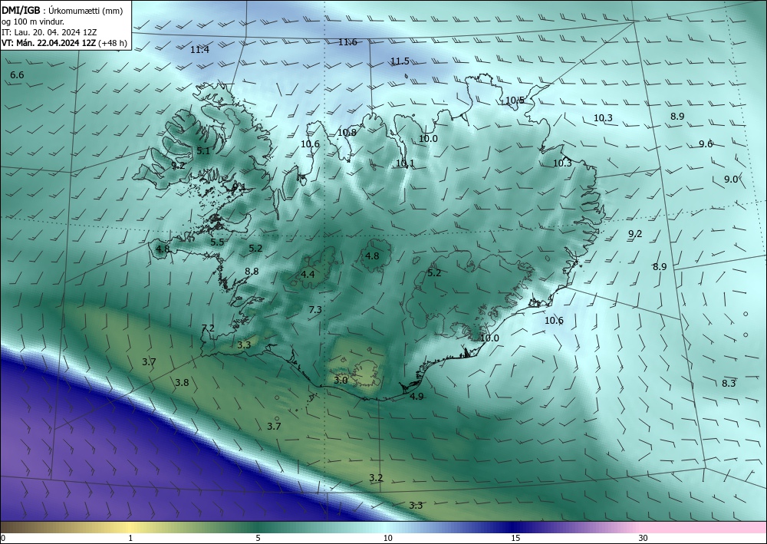Click the 9.6 value label
767x544 pixels.
[706, 143]
